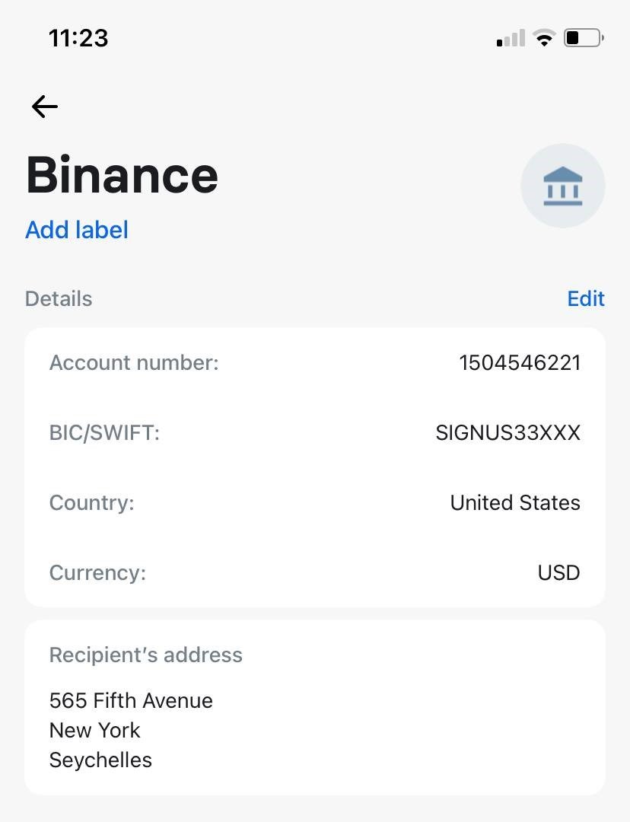Tap the Wi-Fi status icon
630x822 pixels.
coord(544,38)
